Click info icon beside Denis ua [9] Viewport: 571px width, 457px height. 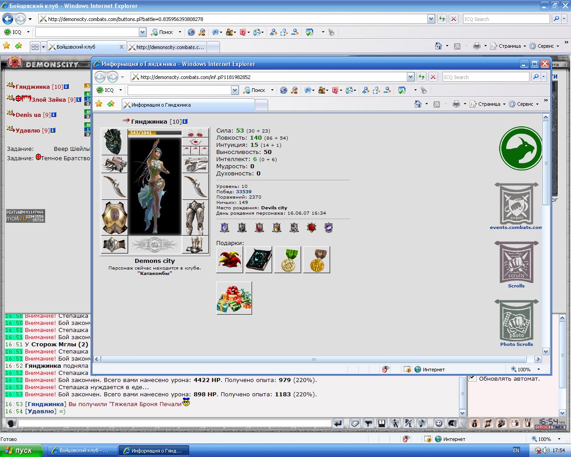click(54, 115)
